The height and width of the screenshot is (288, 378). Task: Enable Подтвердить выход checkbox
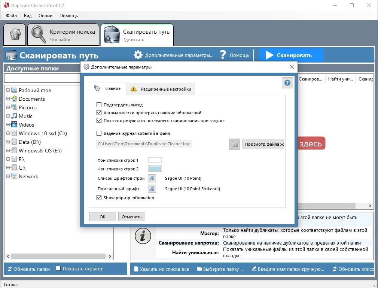click(x=99, y=105)
